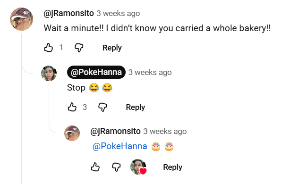
Task: Click the cake reply's 3 weeks ago timestamp
Action: tap(165, 132)
